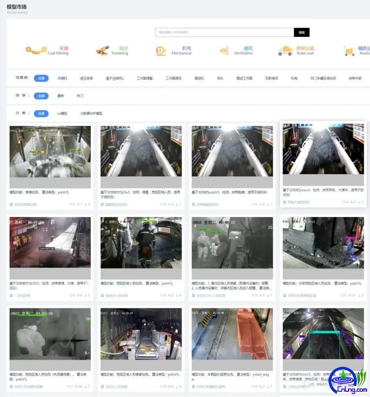Screen dimensions: 370x397
Task: Click the author icon on the red mine cart card
Action: click(193, 387)
